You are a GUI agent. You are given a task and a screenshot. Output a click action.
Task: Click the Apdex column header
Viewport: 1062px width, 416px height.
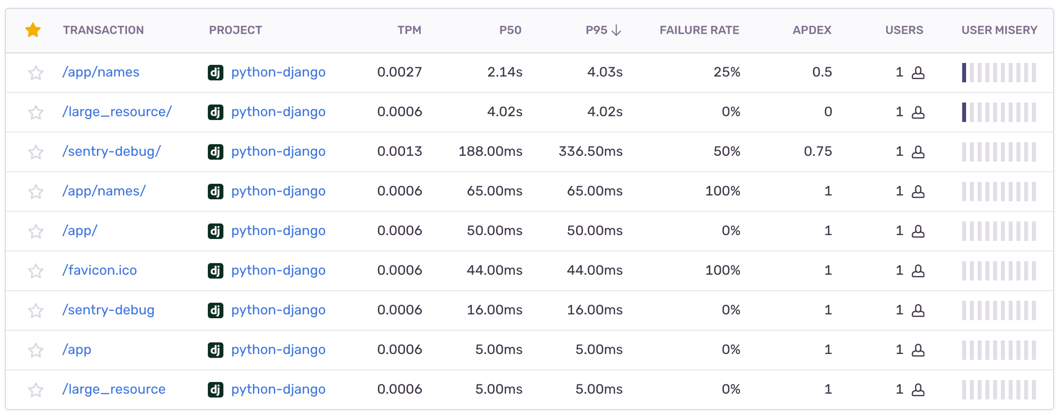pyautogui.click(x=812, y=30)
